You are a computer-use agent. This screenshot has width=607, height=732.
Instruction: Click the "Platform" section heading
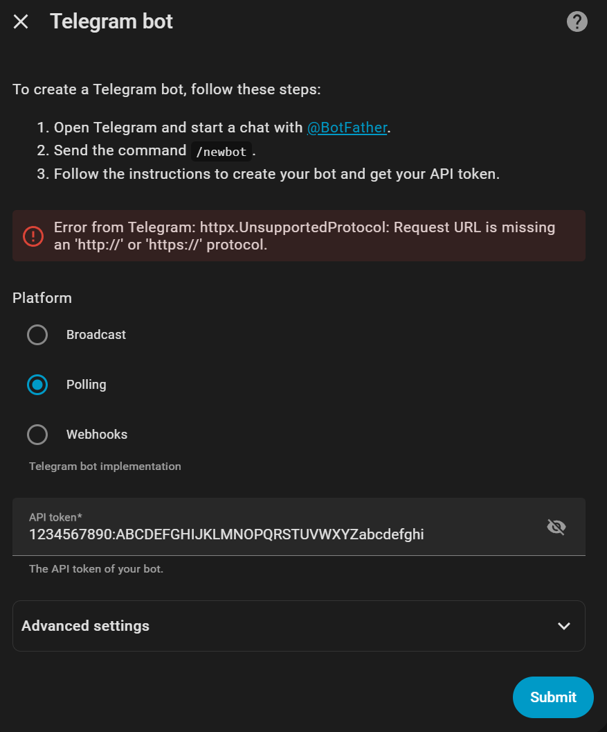tap(42, 298)
